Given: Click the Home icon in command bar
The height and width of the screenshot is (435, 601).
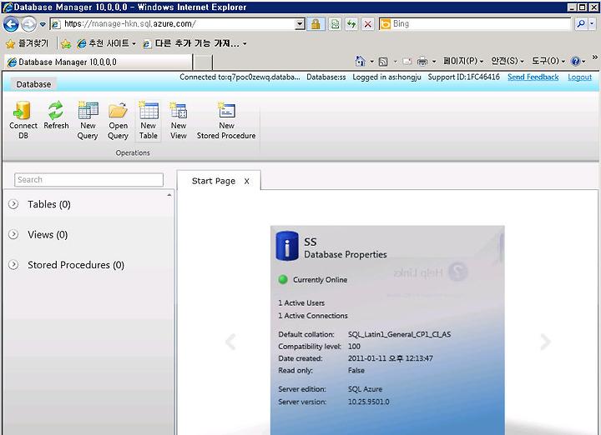Looking at the screenshot, I should pyautogui.click(x=361, y=61).
